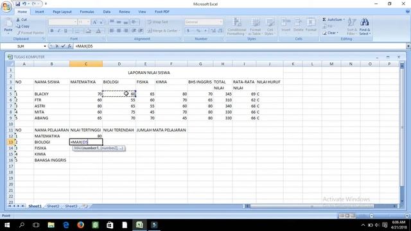Open the Data ribbon tab
The width and height of the screenshot is (411, 231).
tap(107, 12)
